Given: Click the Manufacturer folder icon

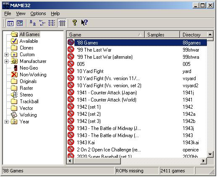Looking at the screenshot, I should [x=14, y=61].
